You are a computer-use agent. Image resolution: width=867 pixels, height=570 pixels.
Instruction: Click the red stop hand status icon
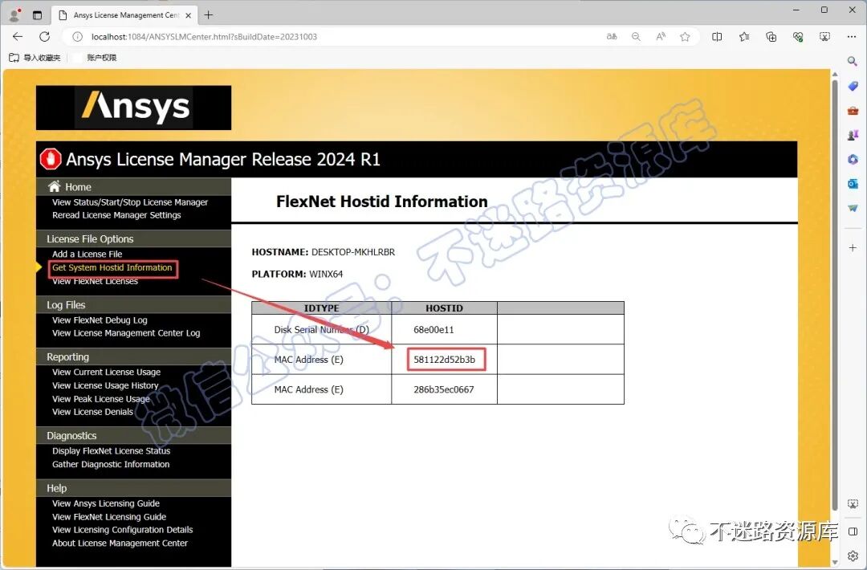[51, 159]
